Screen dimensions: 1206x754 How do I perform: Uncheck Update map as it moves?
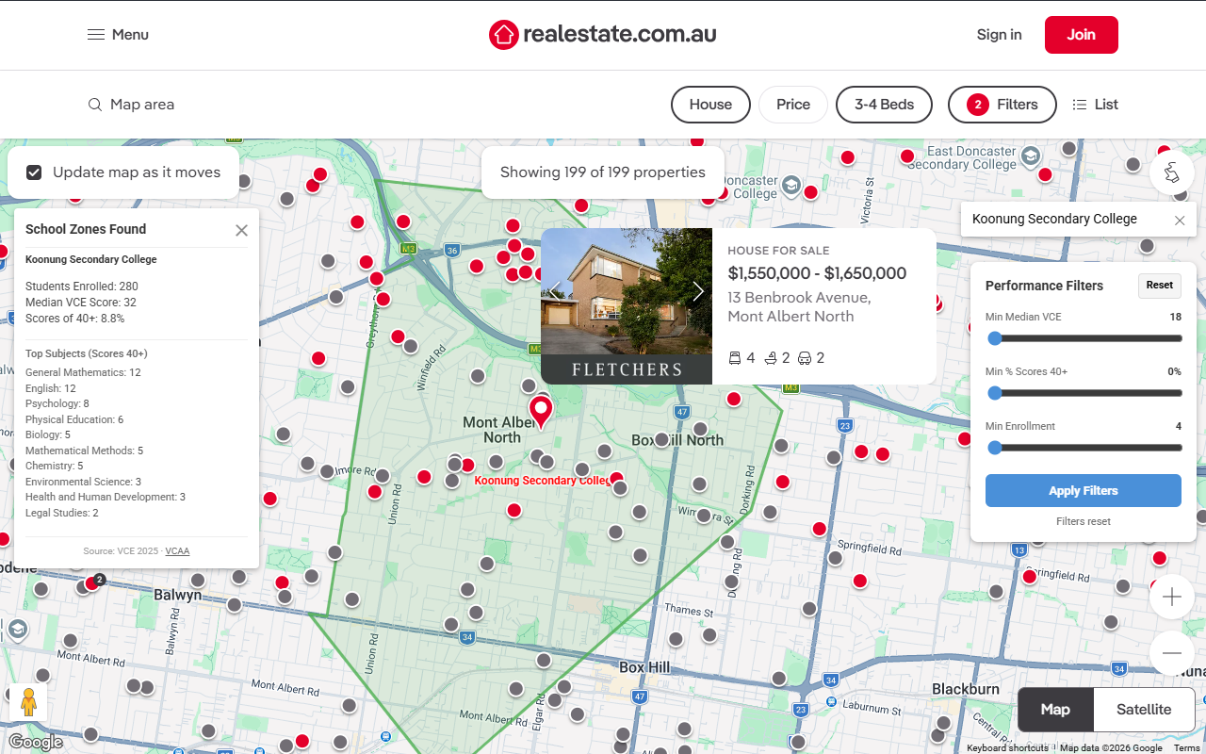pos(33,172)
